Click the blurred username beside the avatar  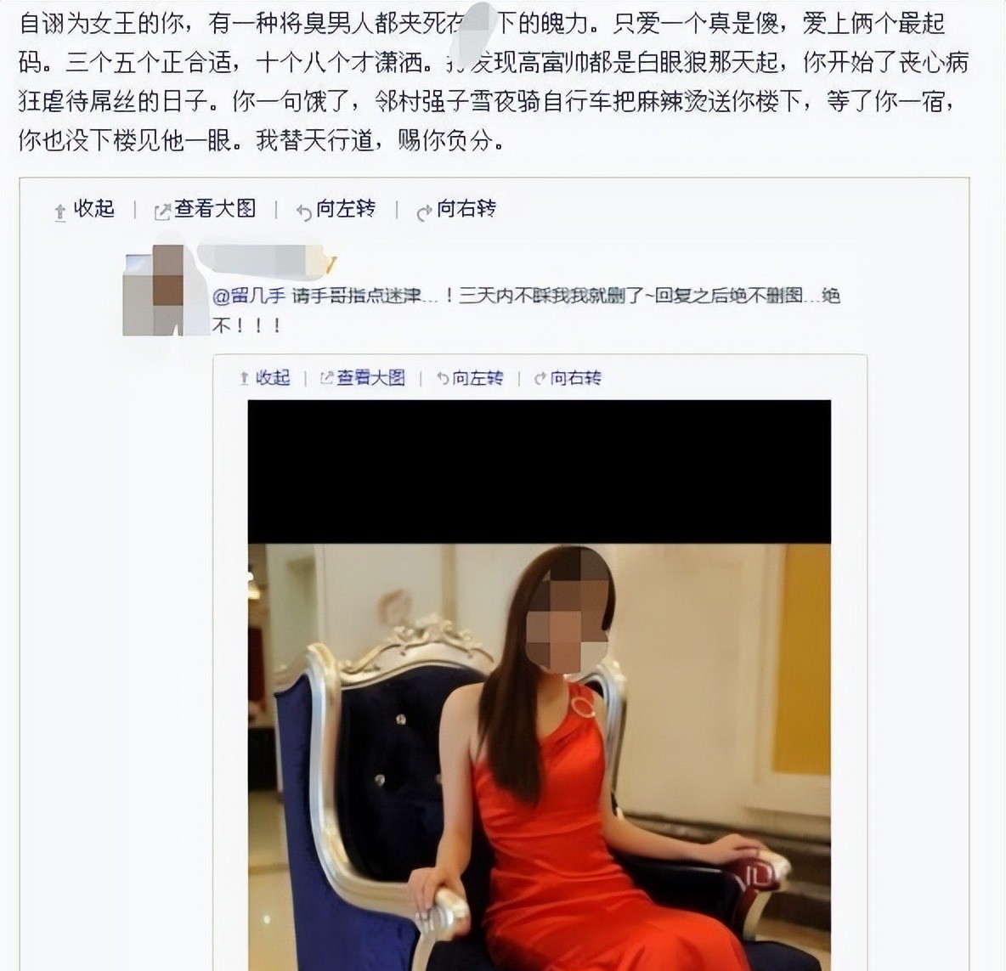click(x=266, y=260)
